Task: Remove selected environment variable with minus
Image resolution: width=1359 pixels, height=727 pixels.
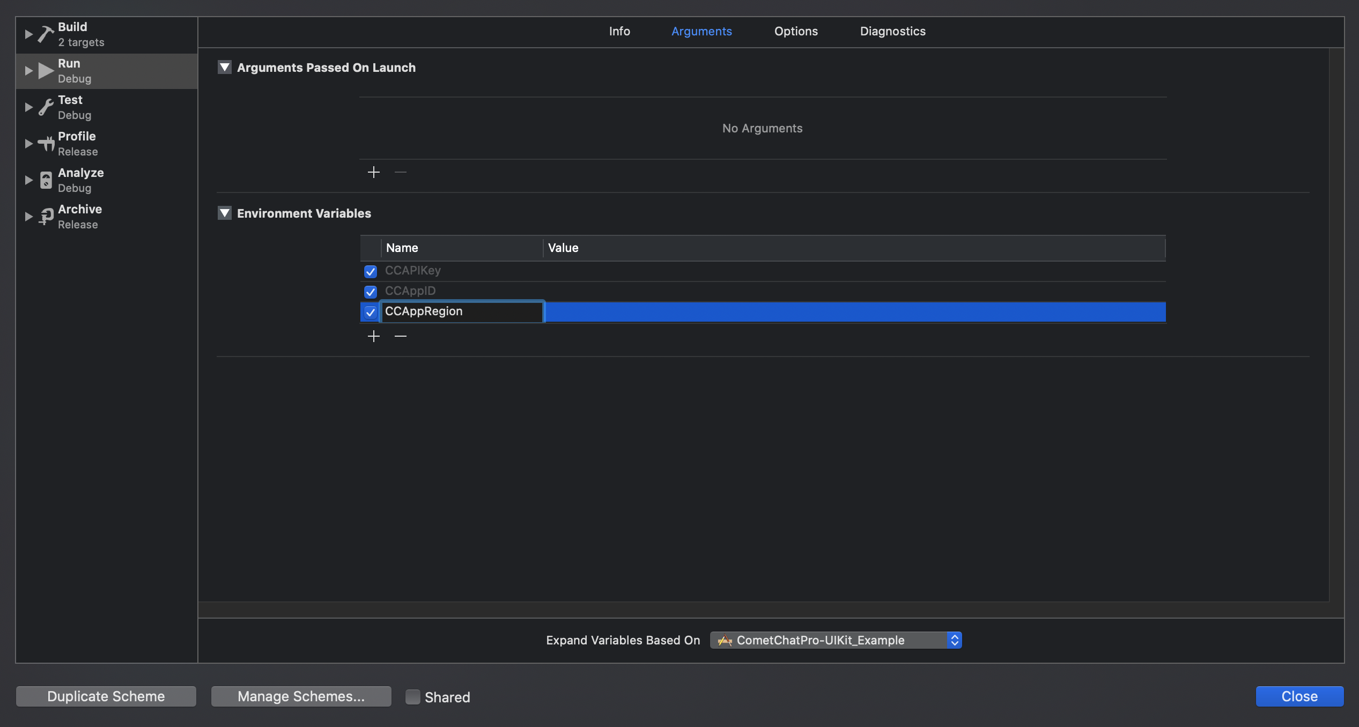Action: pyautogui.click(x=401, y=336)
